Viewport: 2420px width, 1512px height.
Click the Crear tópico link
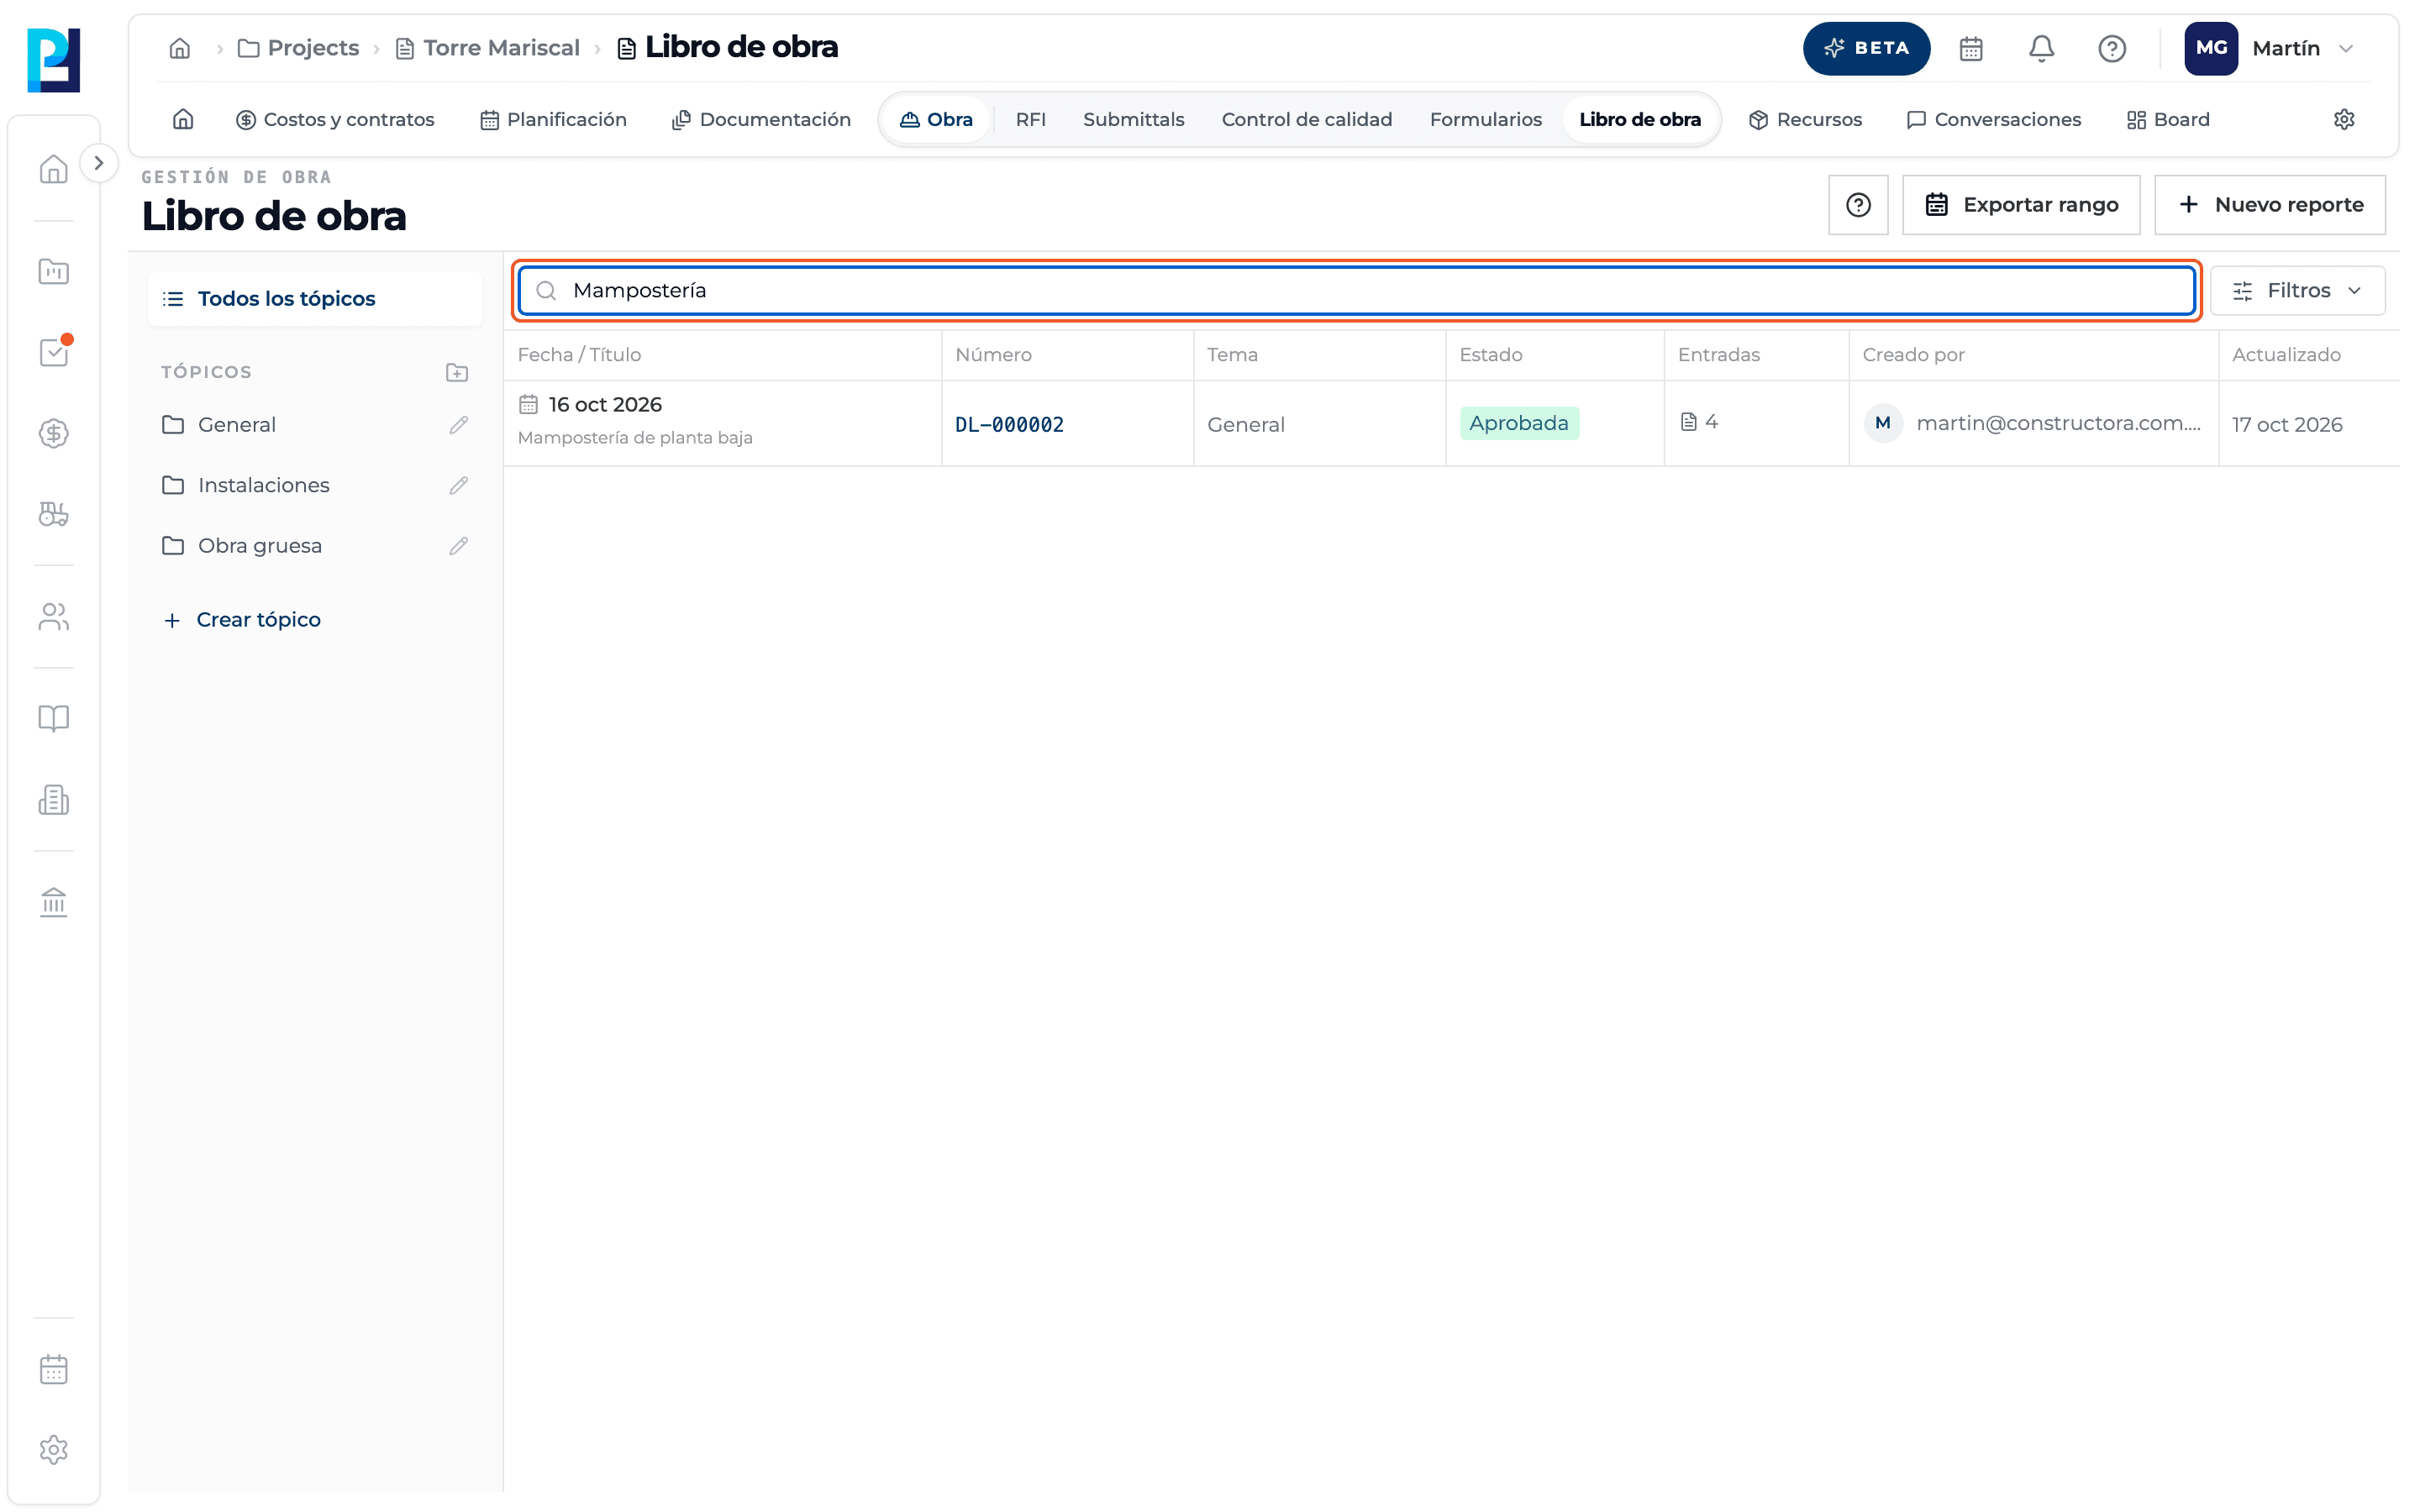(242, 620)
